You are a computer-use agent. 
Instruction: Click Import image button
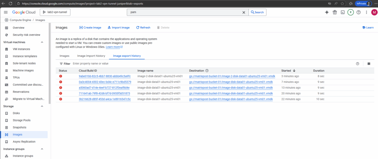118,28
